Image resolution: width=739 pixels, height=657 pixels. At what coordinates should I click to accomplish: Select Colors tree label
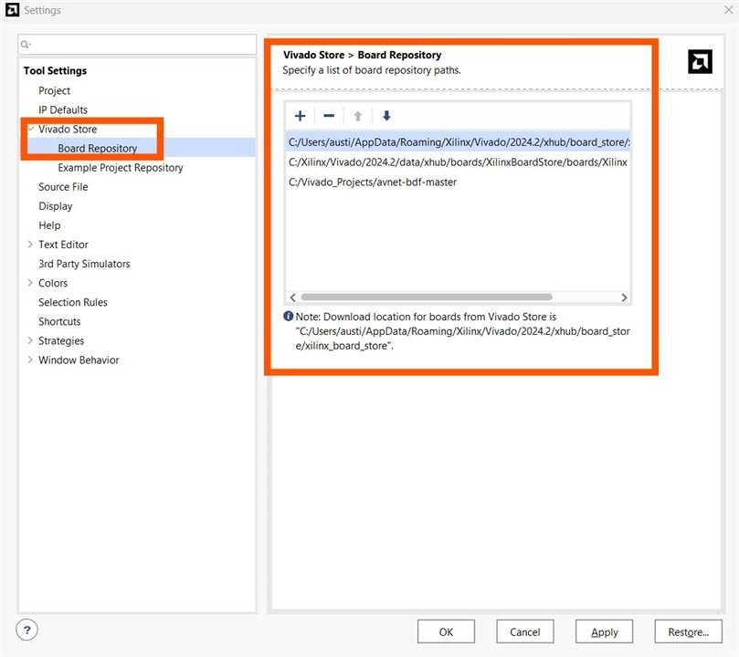53,283
